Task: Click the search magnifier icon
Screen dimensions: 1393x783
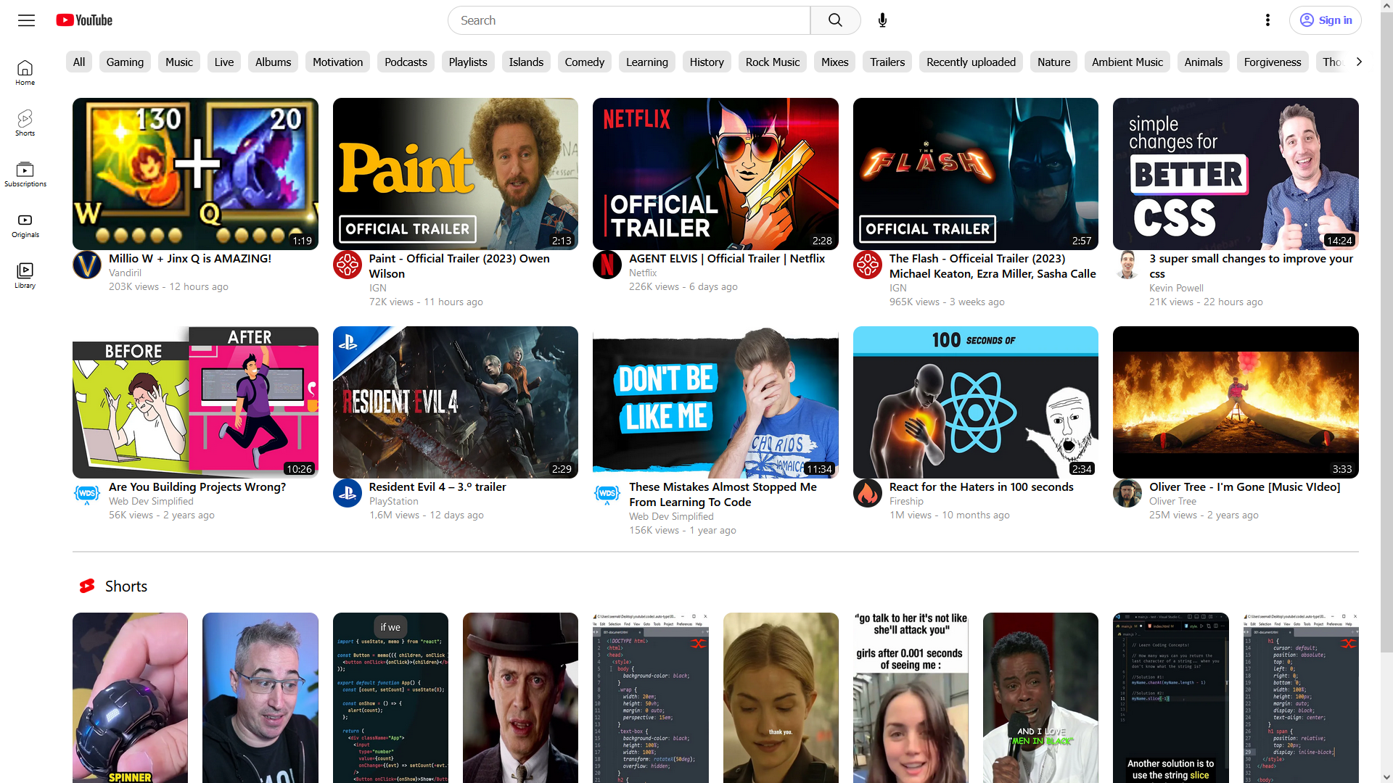Action: (x=834, y=20)
